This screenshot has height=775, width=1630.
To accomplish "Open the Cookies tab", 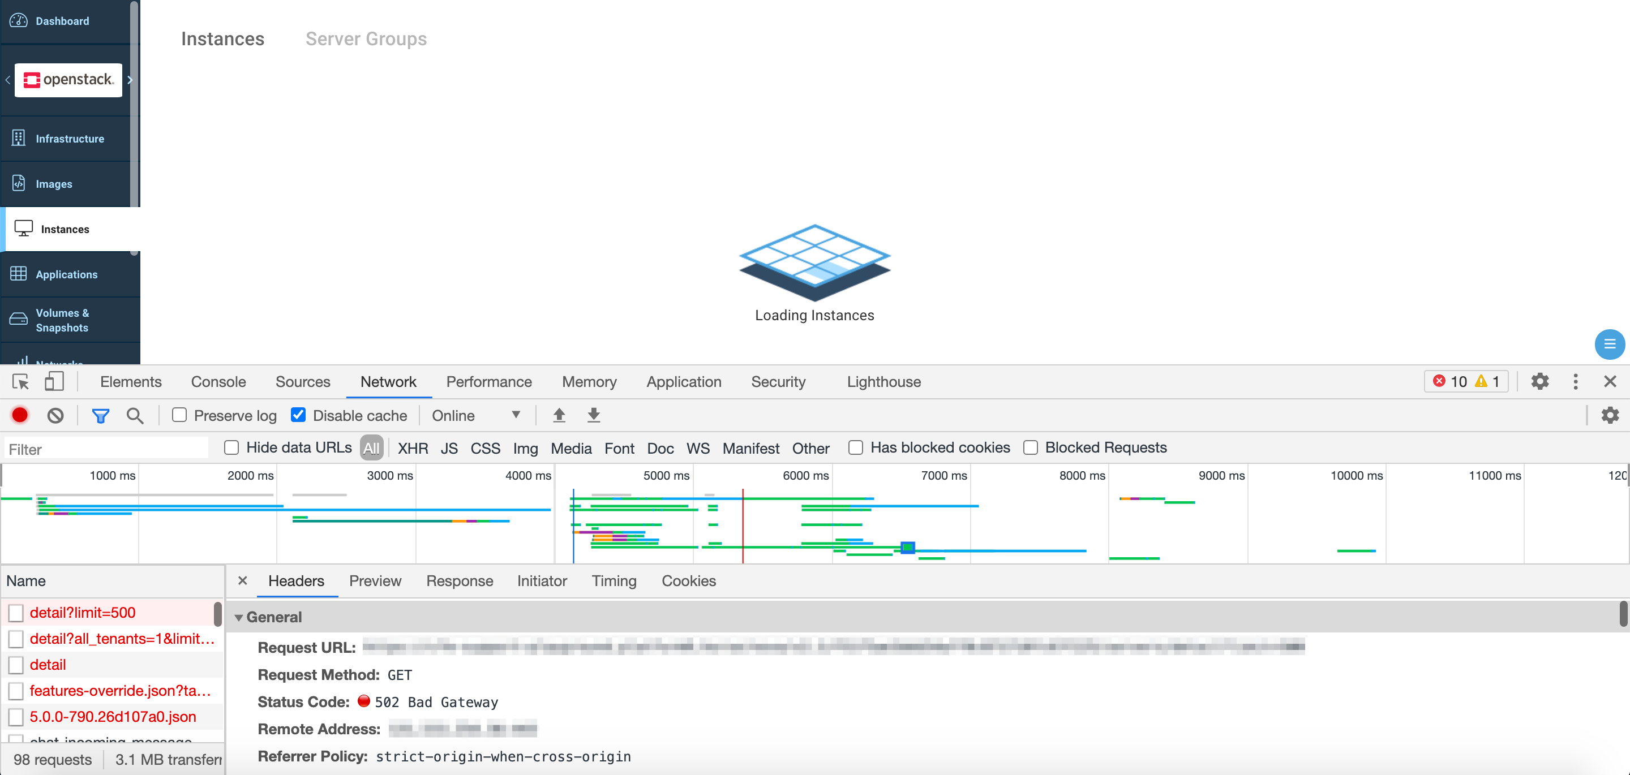I will coord(688,581).
